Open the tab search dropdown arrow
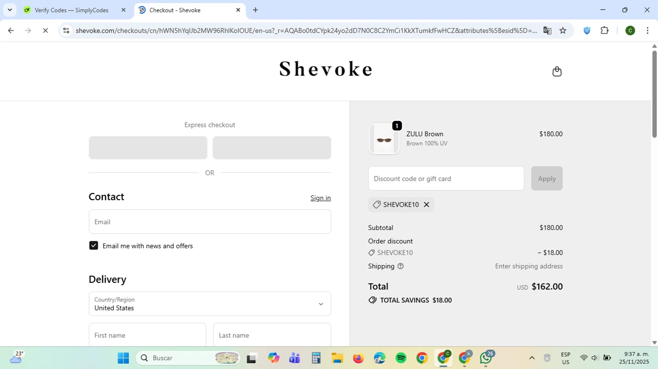This screenshot has width=658, height=369. [10, 10]
